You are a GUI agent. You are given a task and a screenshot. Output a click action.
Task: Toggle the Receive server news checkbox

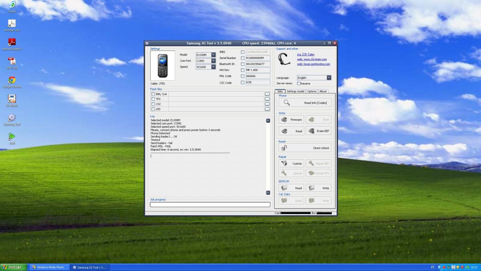[x=299, y=84]
